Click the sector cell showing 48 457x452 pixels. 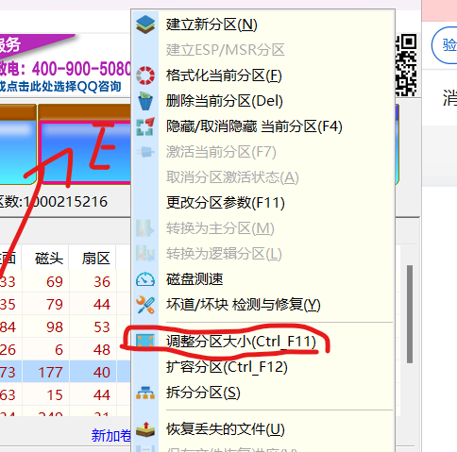(101, 349)
